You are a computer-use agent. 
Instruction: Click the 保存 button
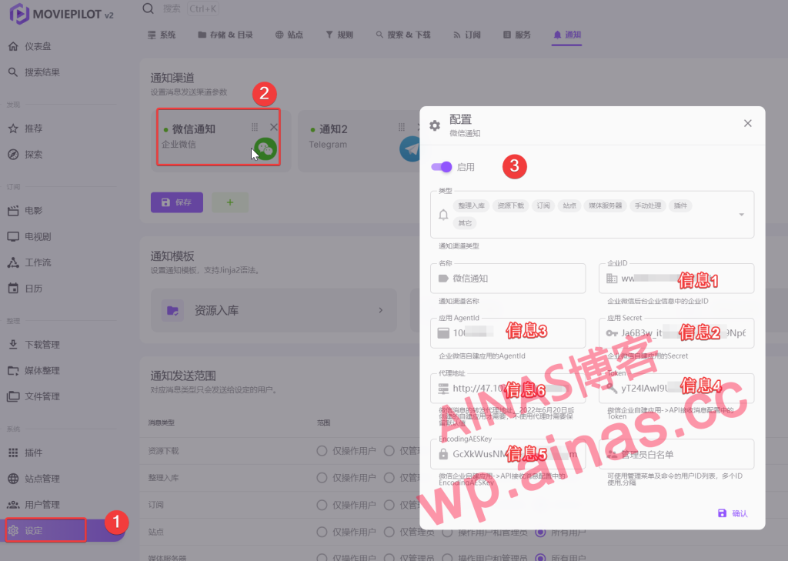177,202
